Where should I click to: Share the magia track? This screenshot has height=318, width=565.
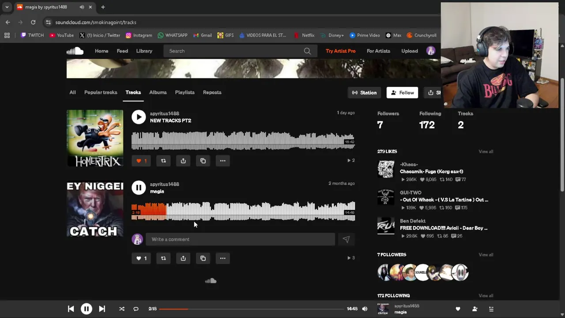183,258
